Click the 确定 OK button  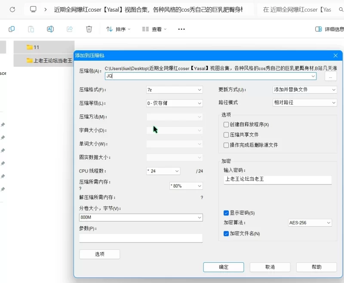click(224, 267)
